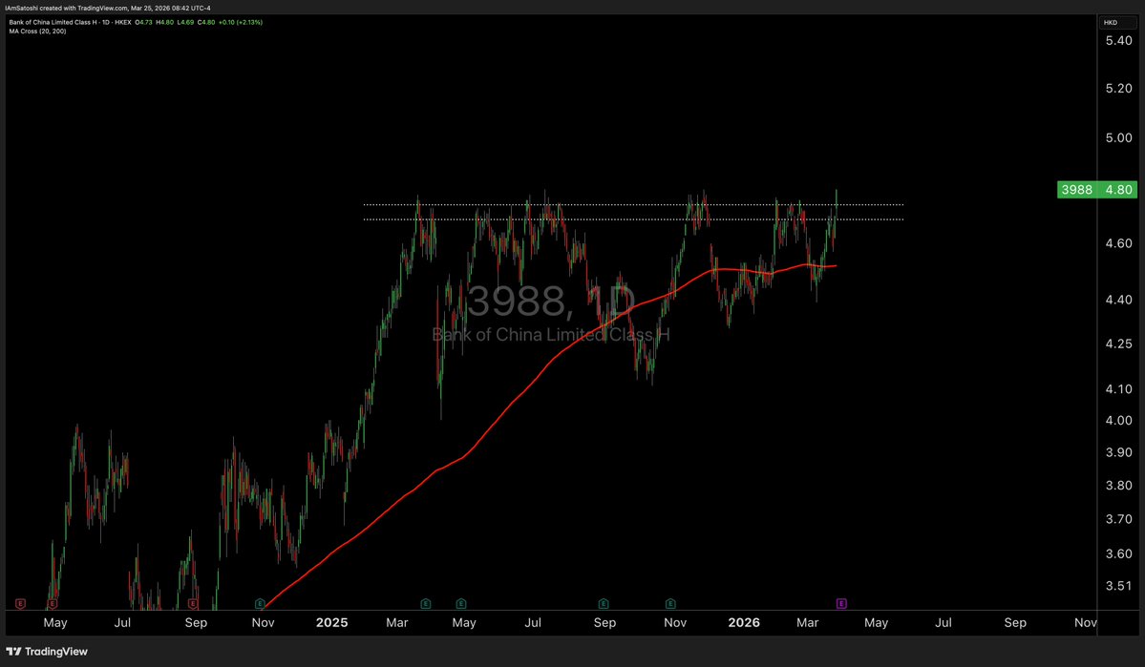Click the TradingView logo in the footer
The width and height of the screenshot is (1145, 667).
tap(47, 652)
